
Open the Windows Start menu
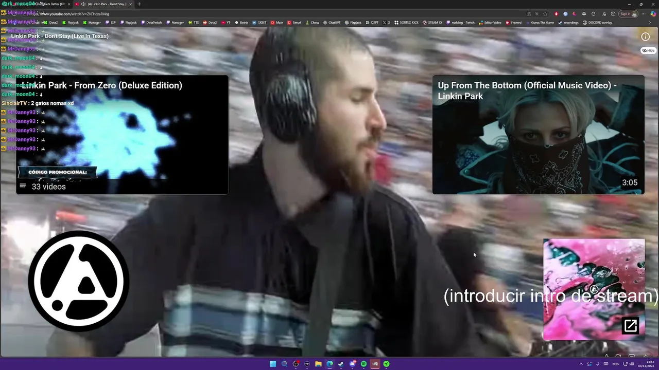point(273,364)
